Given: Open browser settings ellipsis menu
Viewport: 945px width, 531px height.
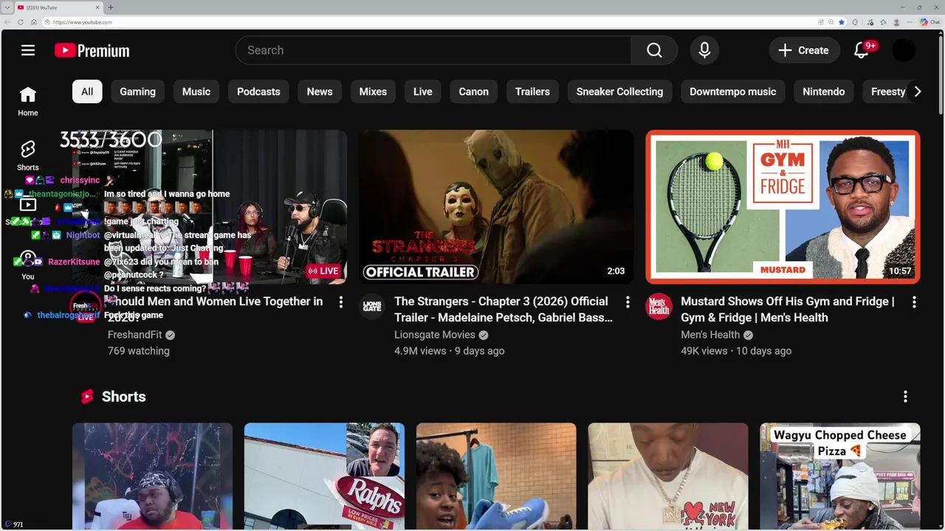Looking at the screenshot, I should pos(910,22).
